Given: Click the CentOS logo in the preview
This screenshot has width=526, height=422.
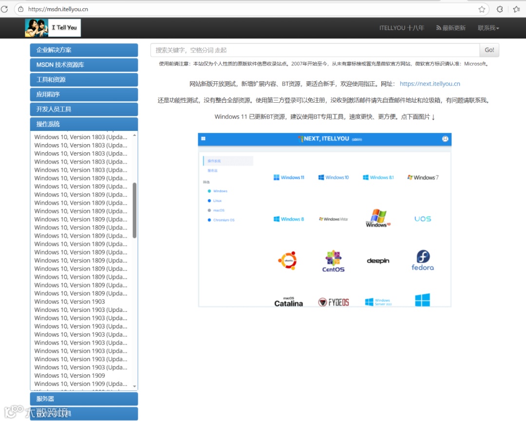Looking at the screenshot, I should [333, 261].
